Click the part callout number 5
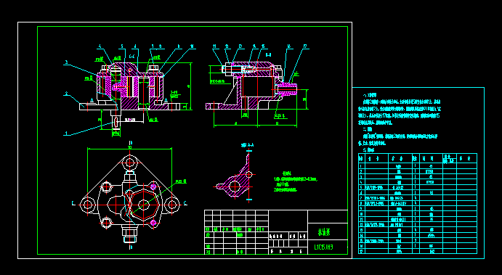The image size is (502, 275). point(121,46)
